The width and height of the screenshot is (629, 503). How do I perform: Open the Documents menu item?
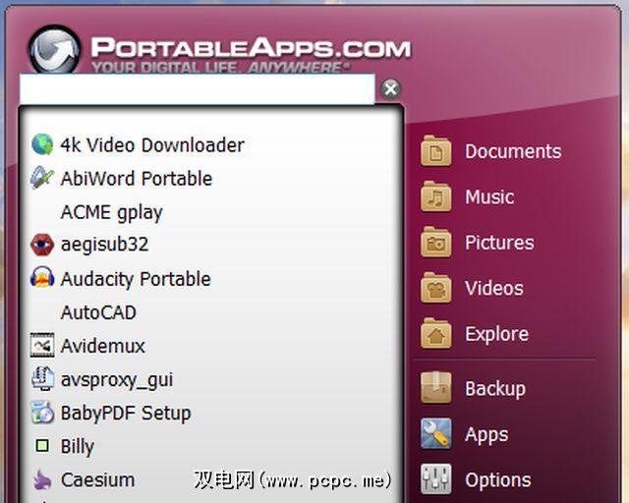(x=513, y=151)
